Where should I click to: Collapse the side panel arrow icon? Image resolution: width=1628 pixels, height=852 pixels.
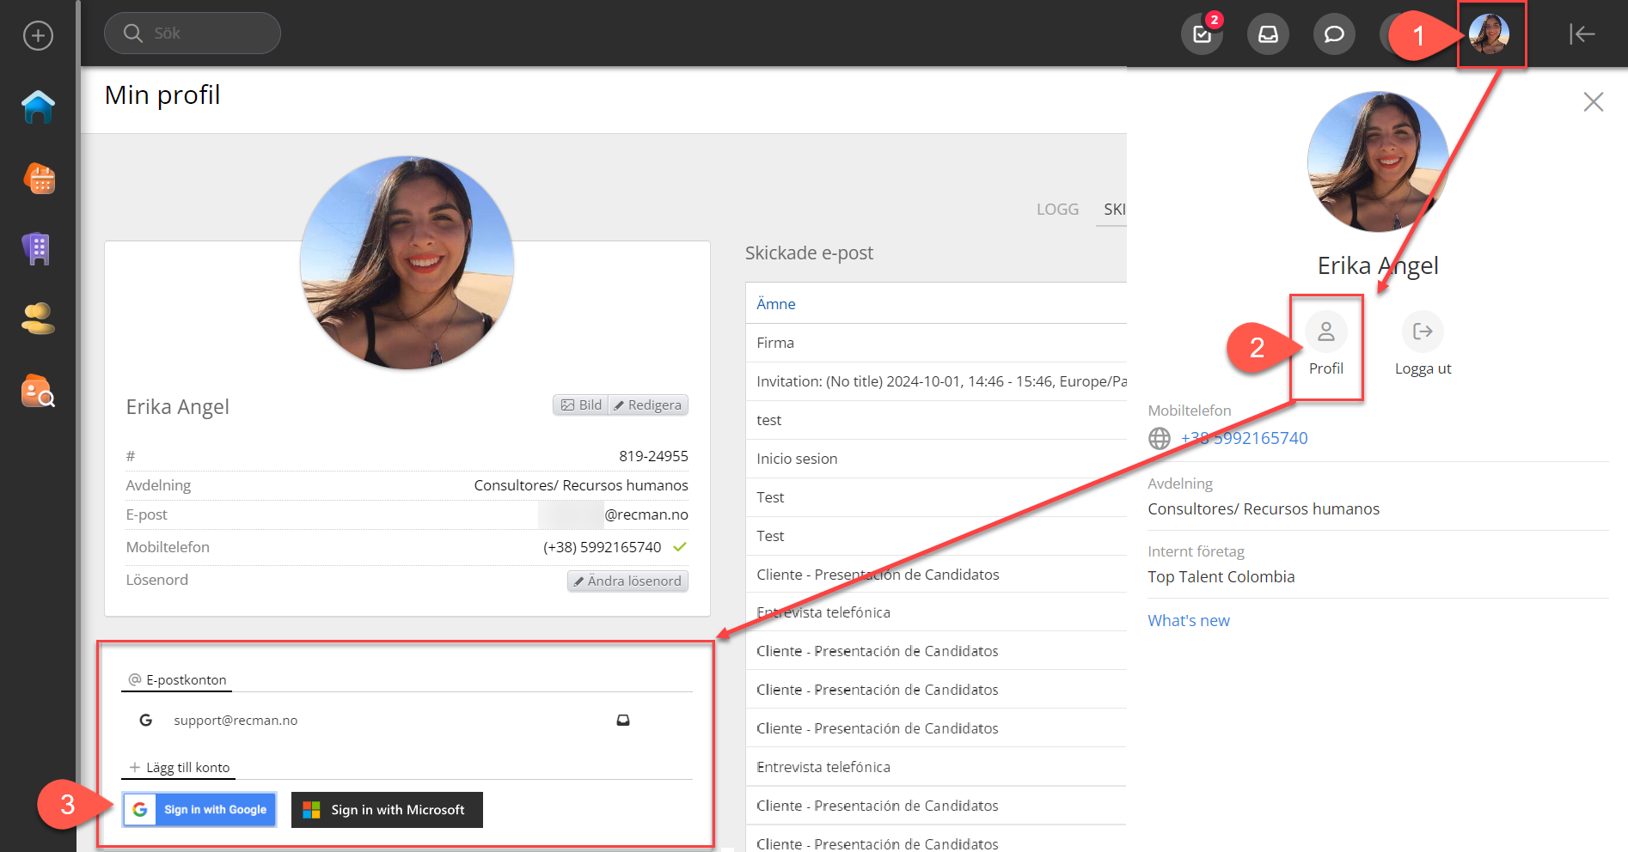(x=1582, y=34)
